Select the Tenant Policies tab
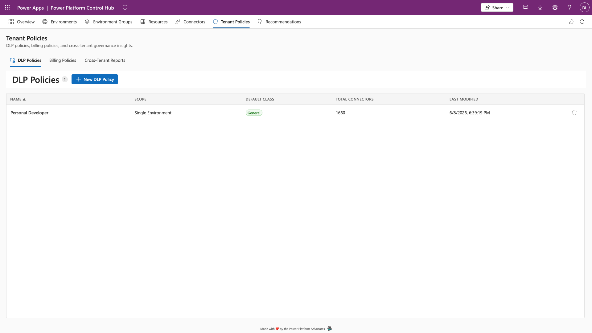592x333 pixels. click(x=231, y=22)
